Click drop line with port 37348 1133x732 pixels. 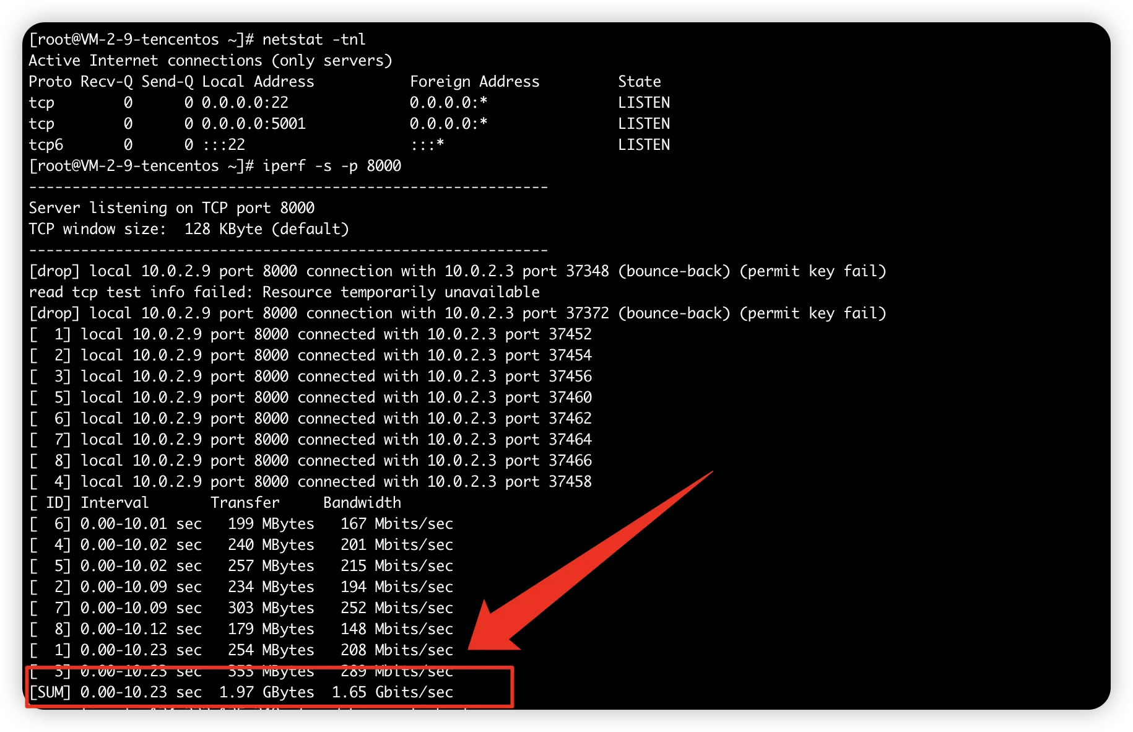click(458, 271)
